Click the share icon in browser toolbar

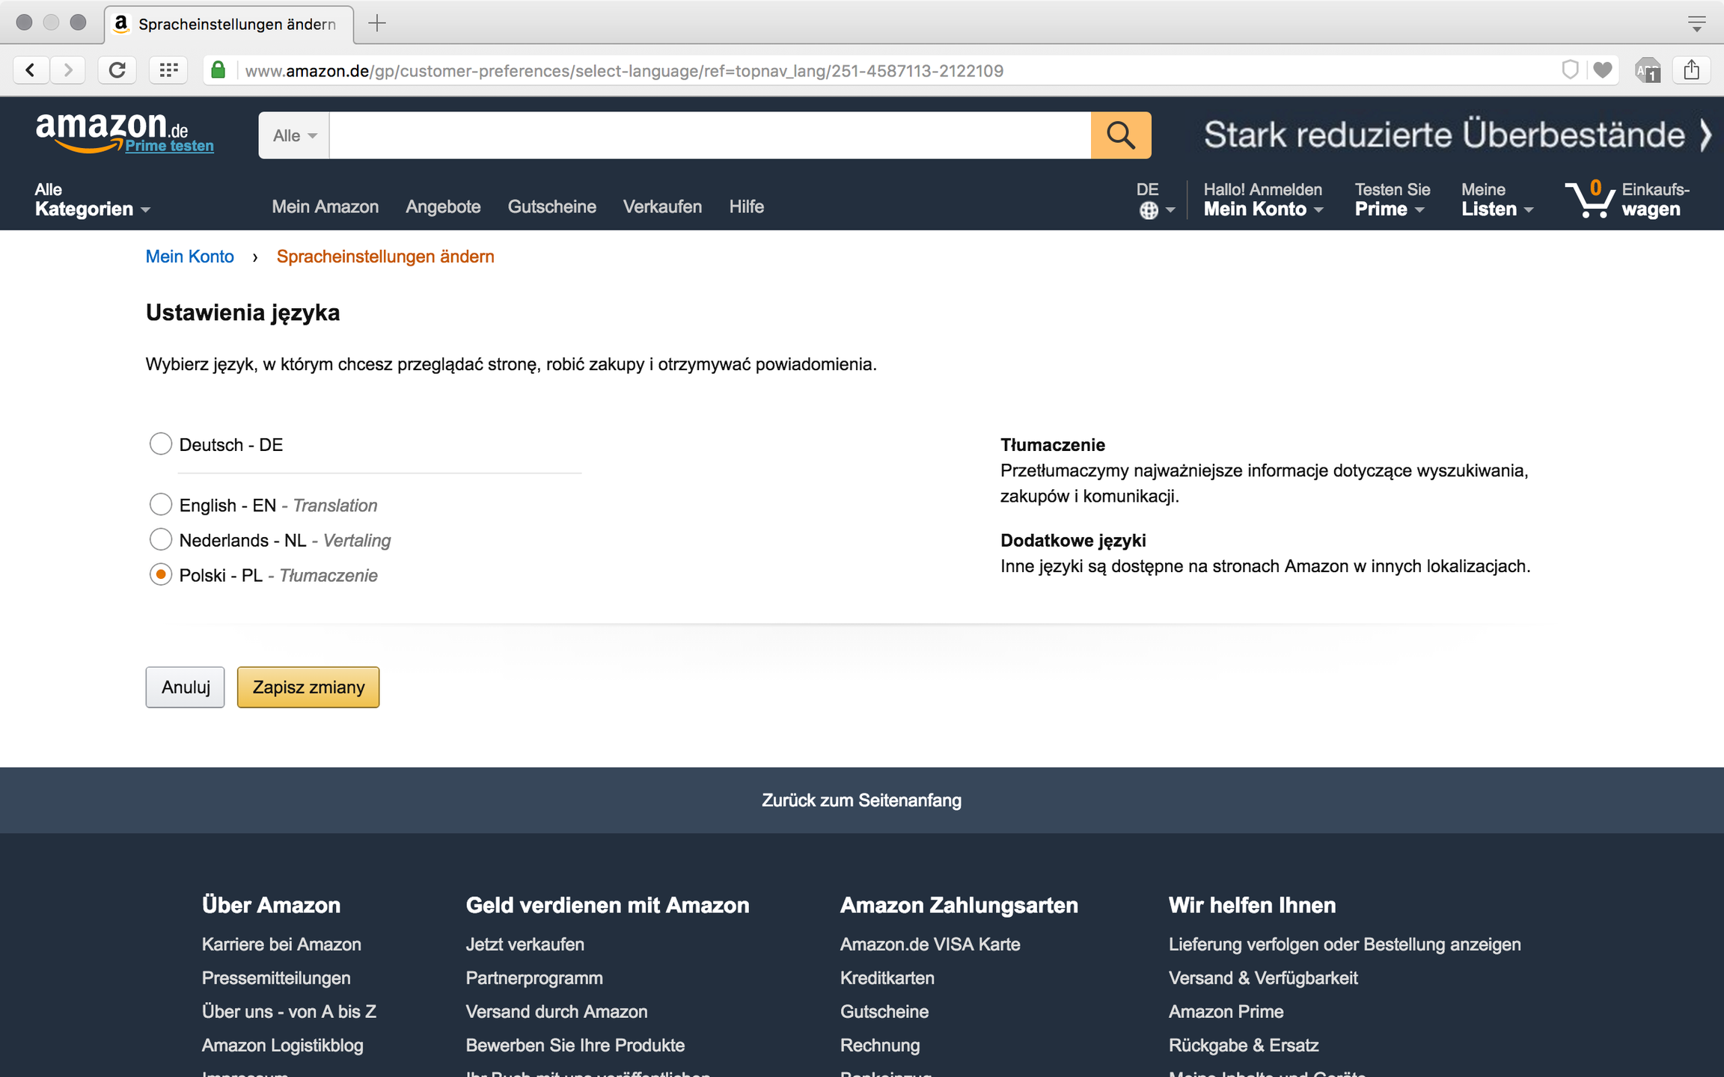[x=1692, y=70]
